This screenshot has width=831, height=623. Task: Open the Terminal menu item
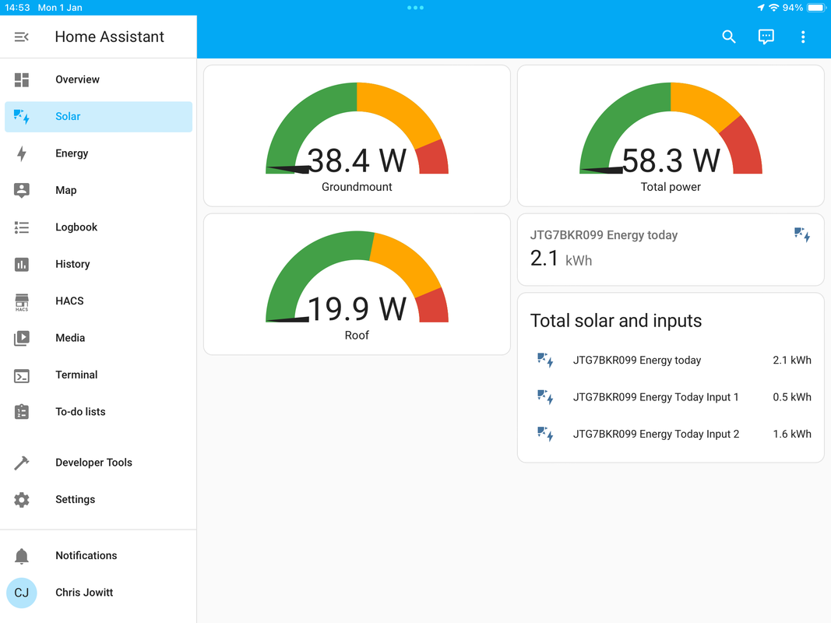pyautogui.click(x=99, y=375)
